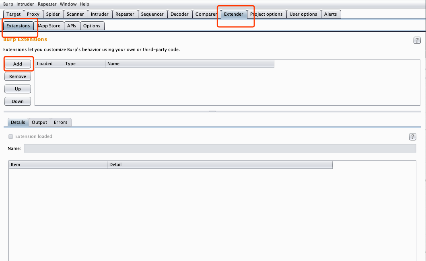The image size is (426, 261).
Task: Switch to the Scanner tab
Action: (x=75, y=14)
